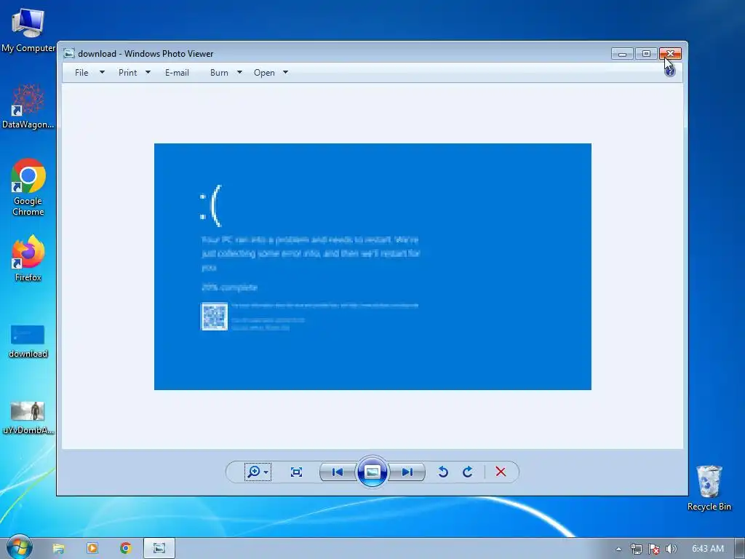
Task: Open the File menu
Action: (81, 73)
